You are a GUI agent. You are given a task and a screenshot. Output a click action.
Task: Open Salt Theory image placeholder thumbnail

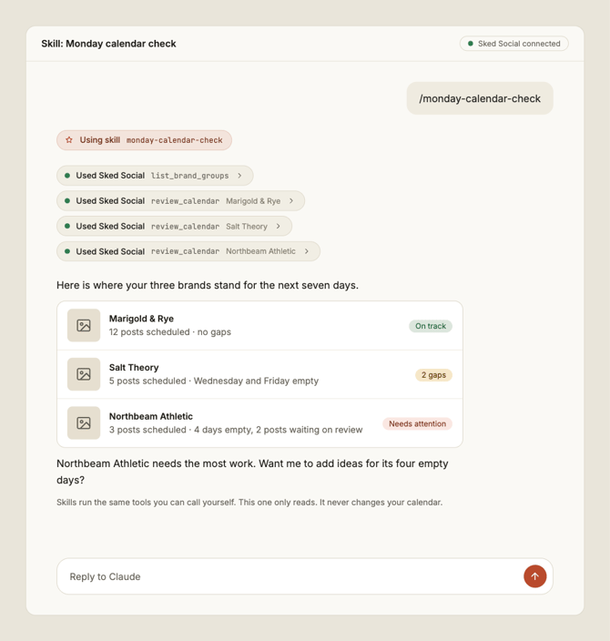coord(84,374)
